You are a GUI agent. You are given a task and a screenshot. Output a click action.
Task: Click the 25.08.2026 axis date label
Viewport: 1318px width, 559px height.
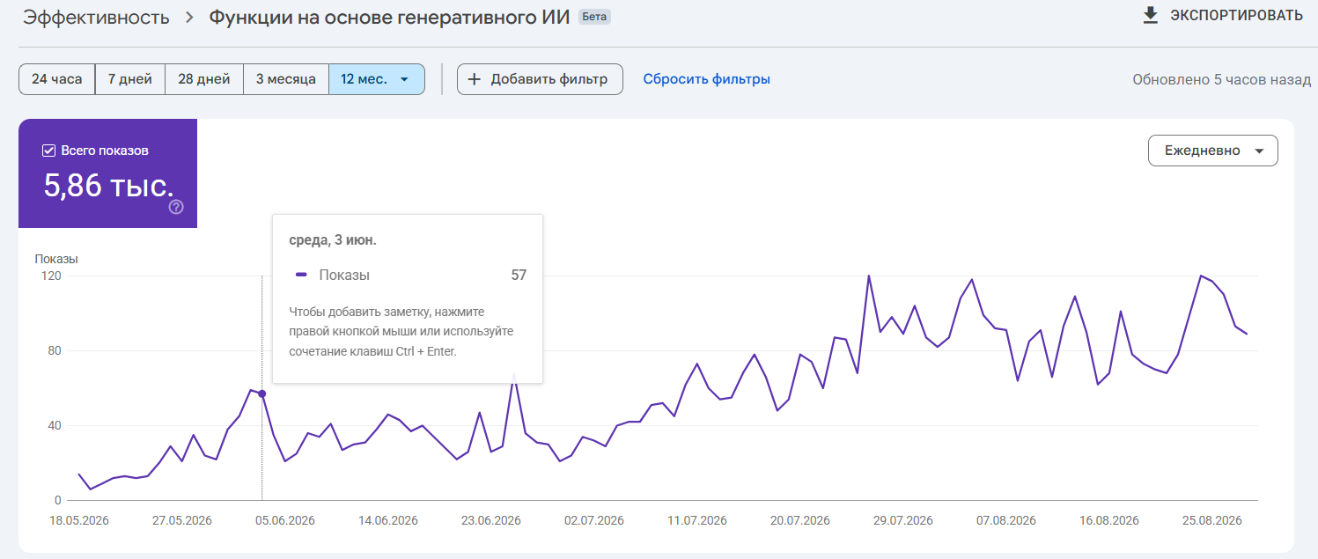pyautogui.click(x=1211, y=520)
